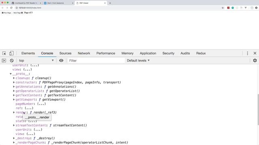Click the teal circular extension icon
Viewport: 259px width, 145px height.
[x=233, y=8]
